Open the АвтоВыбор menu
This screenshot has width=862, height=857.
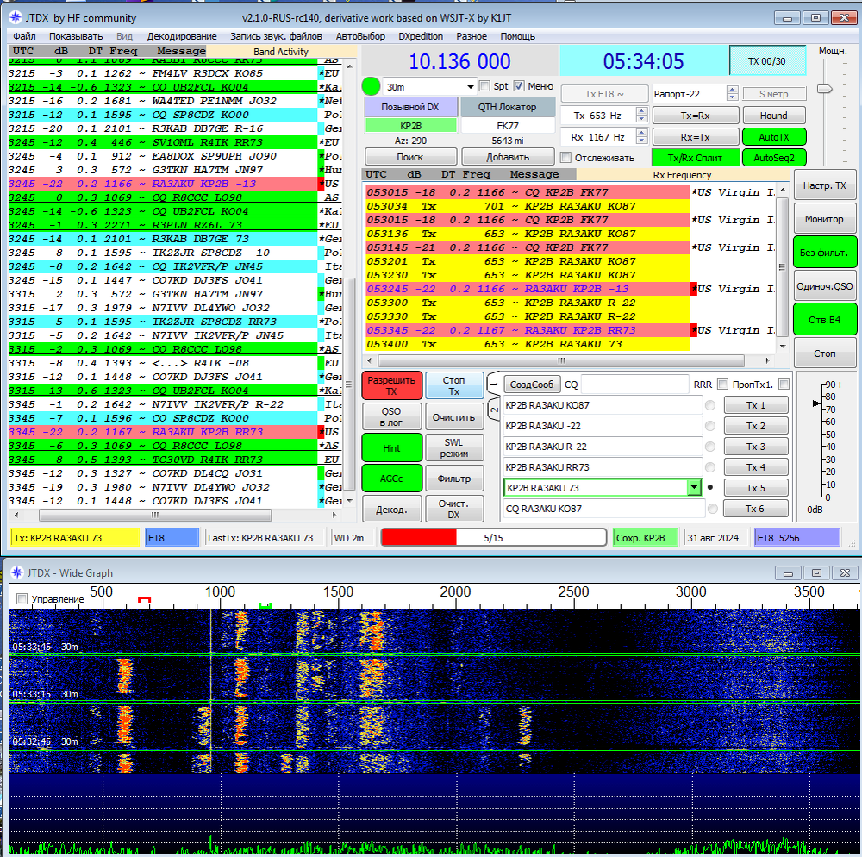[x=360, y=36]
